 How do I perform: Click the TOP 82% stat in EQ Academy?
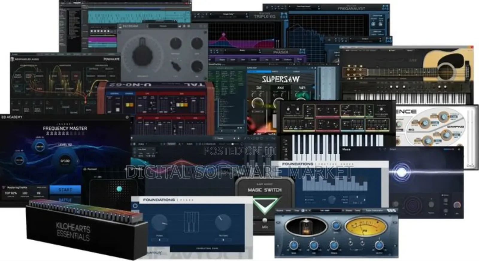pos(11,194)
